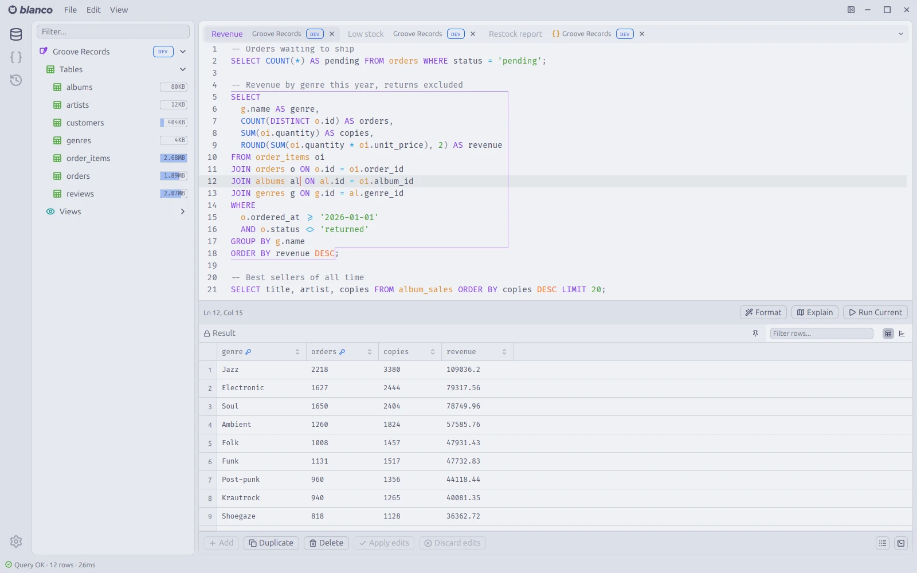Duplicate the selected row
Image resolution: width=917 pixels, height=573 pixels.
click(271, 543)
